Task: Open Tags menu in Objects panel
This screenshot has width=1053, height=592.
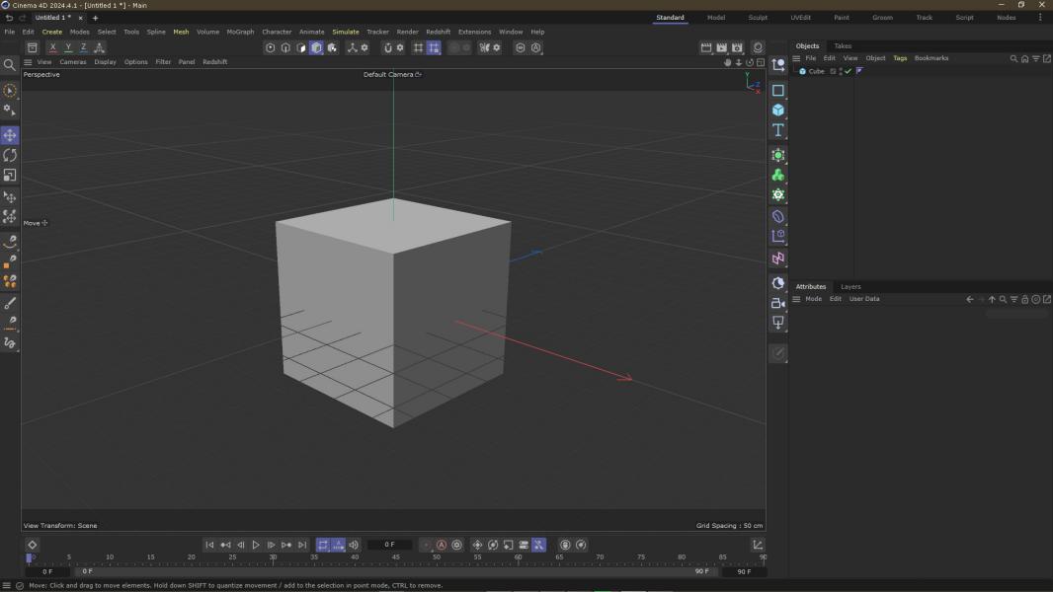Action: click(x=900, y=58)
